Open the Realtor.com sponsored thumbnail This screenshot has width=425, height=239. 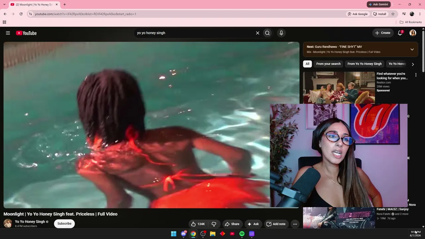[339, 88]
